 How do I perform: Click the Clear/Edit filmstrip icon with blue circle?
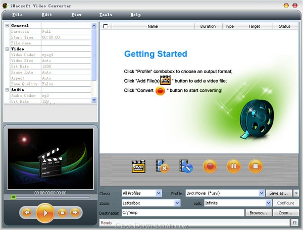click(186, 166)
